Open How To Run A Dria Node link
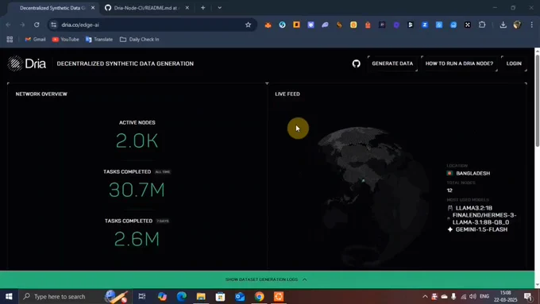 (459, 63)
